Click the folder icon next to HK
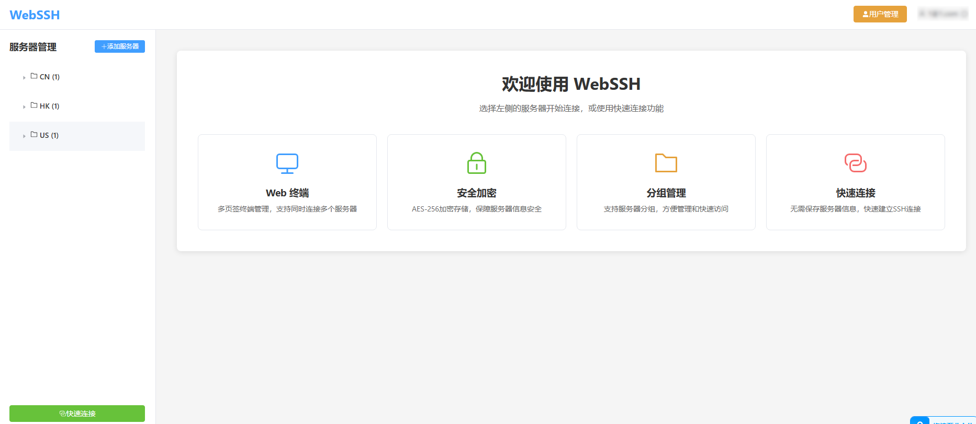 click(x=34, y=105)
